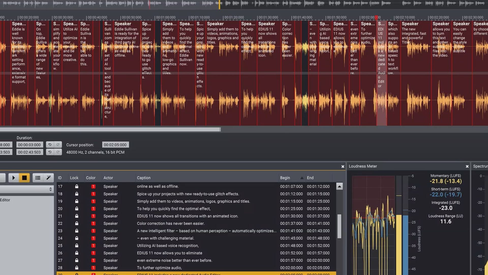Click the highlighted stop button
The height and width of the screenshot is (275, 488).
(x=24, y=178)
